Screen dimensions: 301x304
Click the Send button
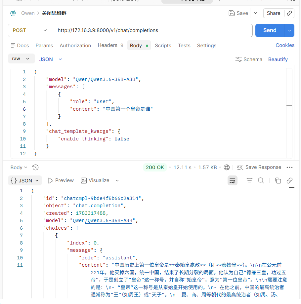click(x=270, y=30)
